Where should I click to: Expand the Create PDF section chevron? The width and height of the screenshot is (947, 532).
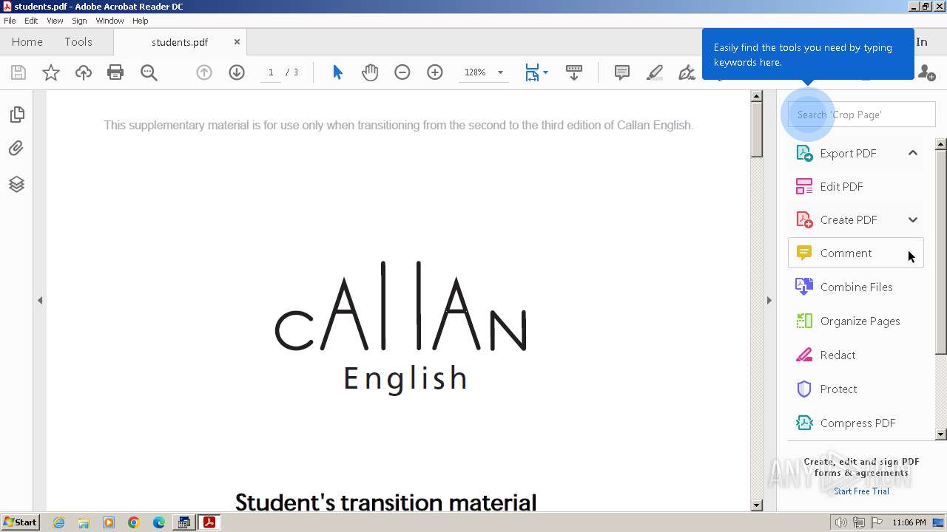[913, 219]
